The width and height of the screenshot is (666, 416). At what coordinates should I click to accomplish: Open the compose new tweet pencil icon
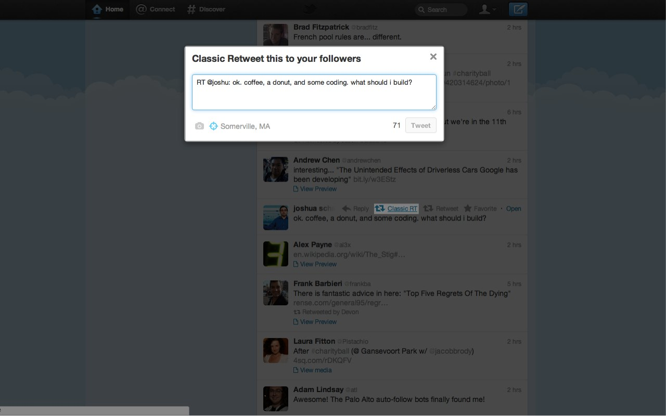518,9
